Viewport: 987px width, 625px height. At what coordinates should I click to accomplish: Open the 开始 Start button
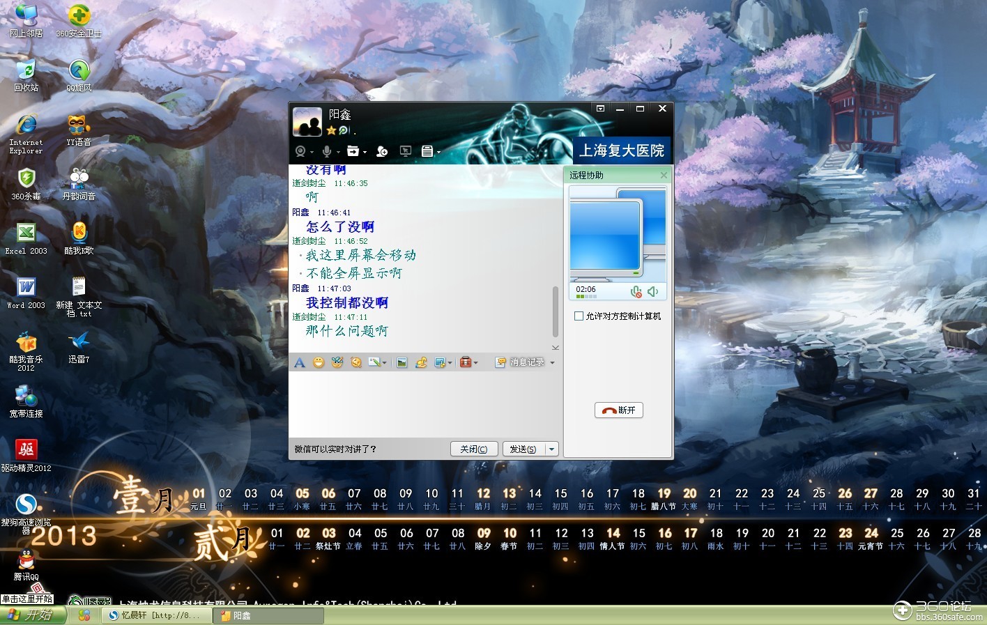[x=32, y=615]
